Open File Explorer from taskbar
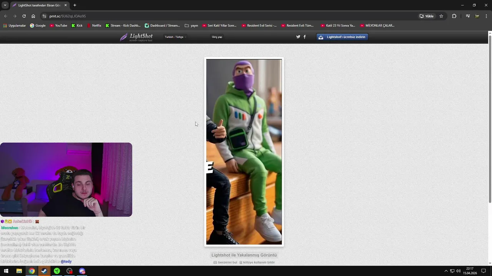The image size is (492, 276). [19, 271]
